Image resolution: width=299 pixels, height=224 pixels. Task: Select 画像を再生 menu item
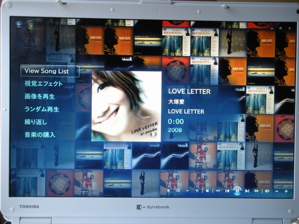[40, 97]
